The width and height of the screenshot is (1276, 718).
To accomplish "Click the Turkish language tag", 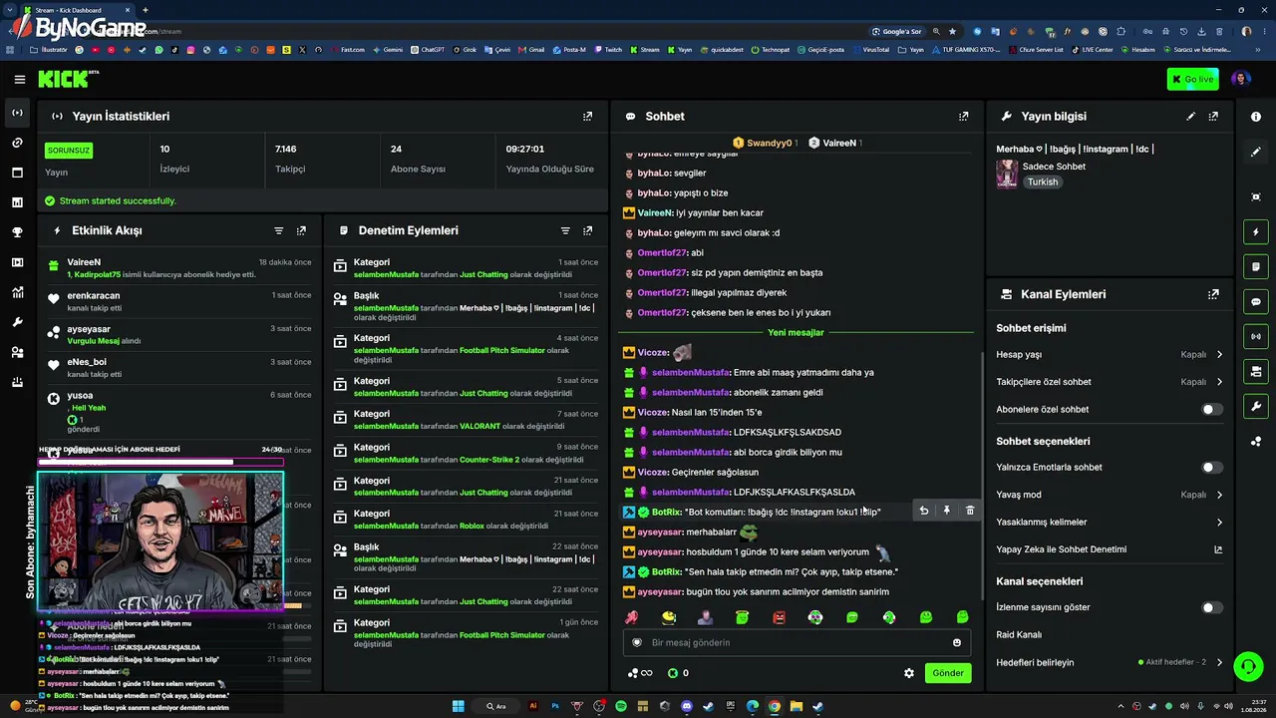I will click(x=1043, y=182).
